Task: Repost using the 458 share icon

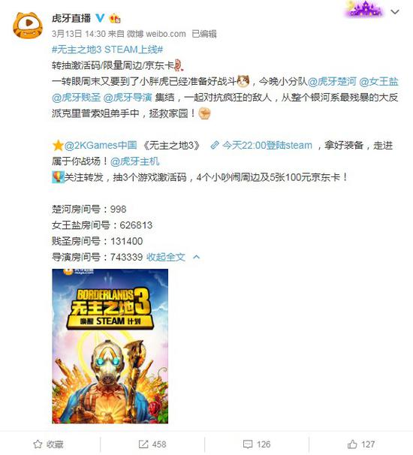Action: coord(152,444)
